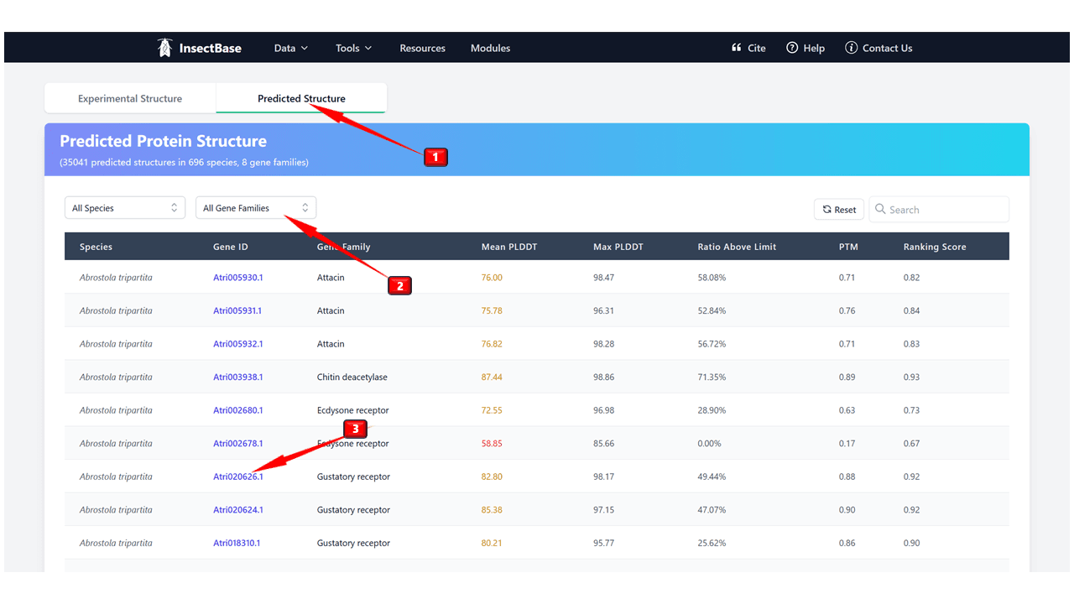Click the Max PLDDT value 95.77
Viewport: 1074px width, 604px height.
pos(603,543)
